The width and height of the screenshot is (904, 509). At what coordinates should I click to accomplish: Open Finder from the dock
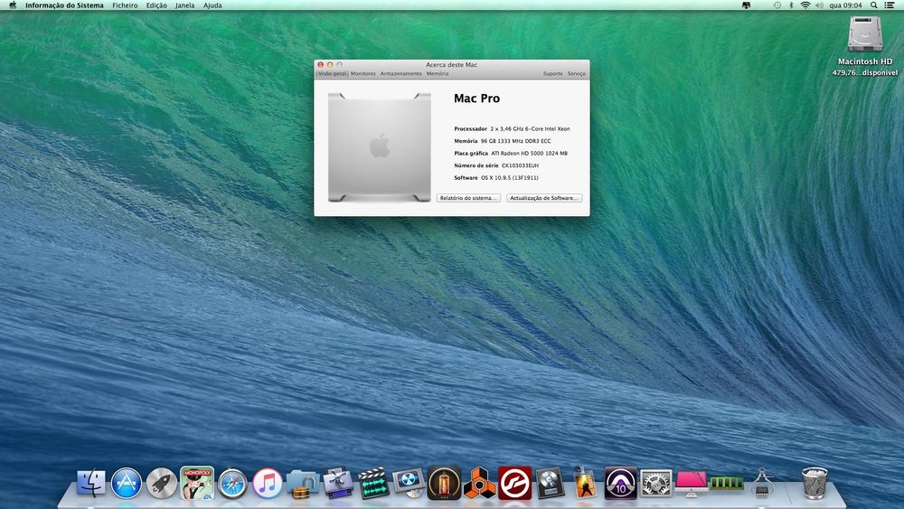pyautogui.click(x=91, y=483)
